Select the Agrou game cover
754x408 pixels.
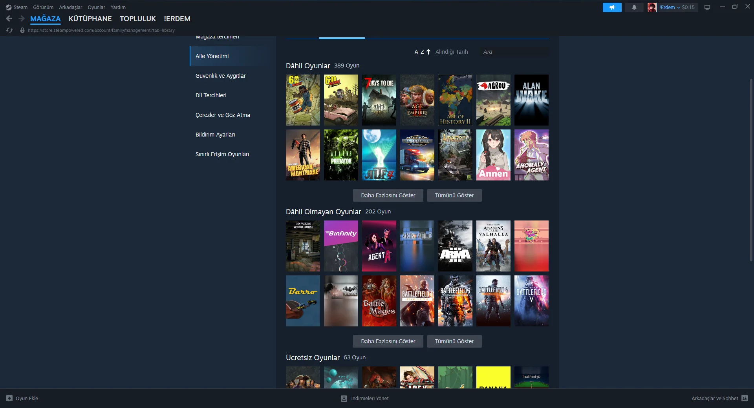pos(493,100)
